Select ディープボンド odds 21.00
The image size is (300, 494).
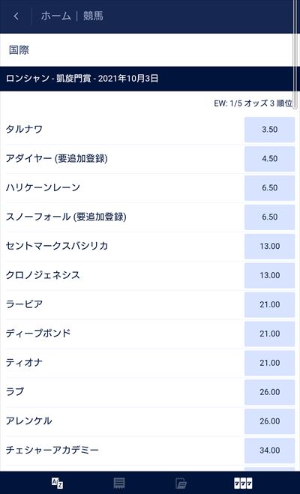[x=269, y=334]
